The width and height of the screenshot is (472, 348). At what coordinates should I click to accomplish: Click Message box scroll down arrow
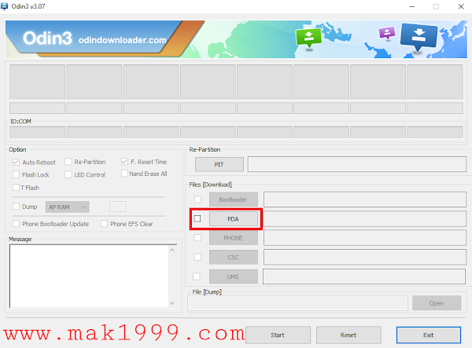(x=172, y=303)
